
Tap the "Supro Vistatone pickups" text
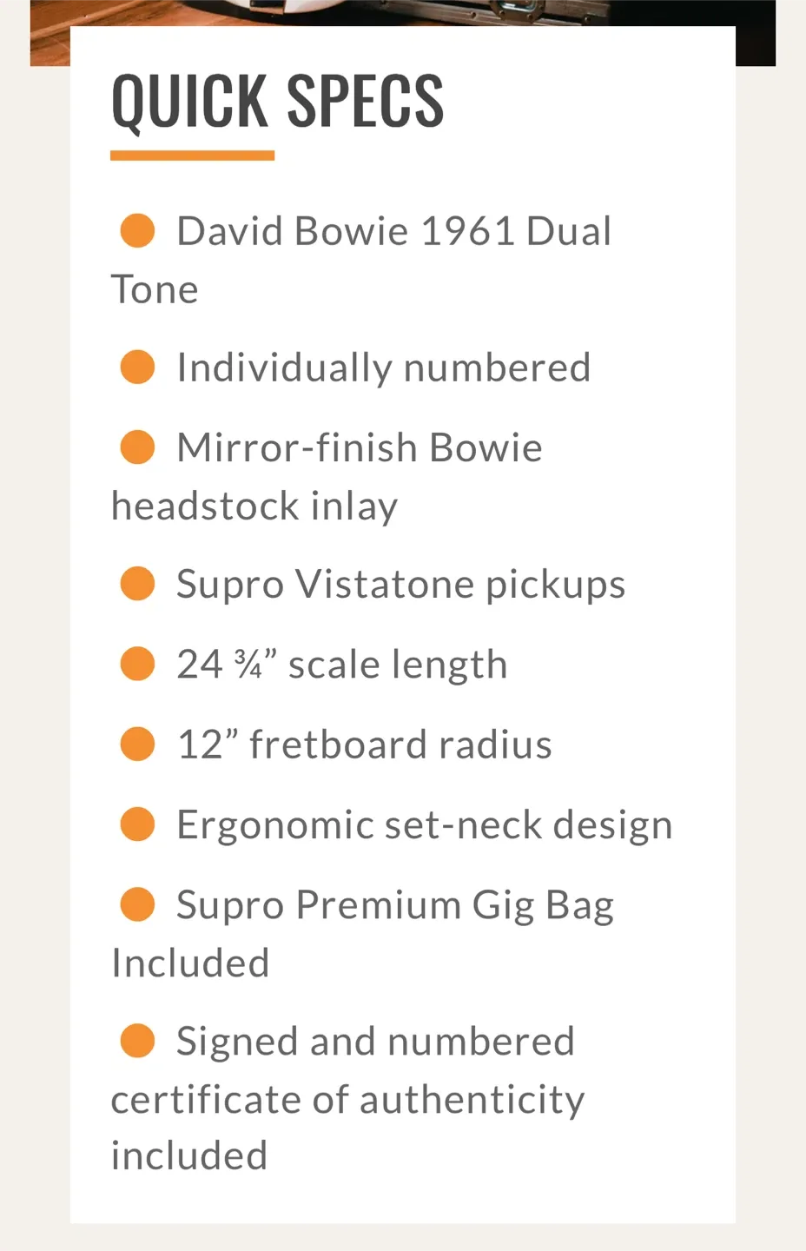(x=400, y=584)
